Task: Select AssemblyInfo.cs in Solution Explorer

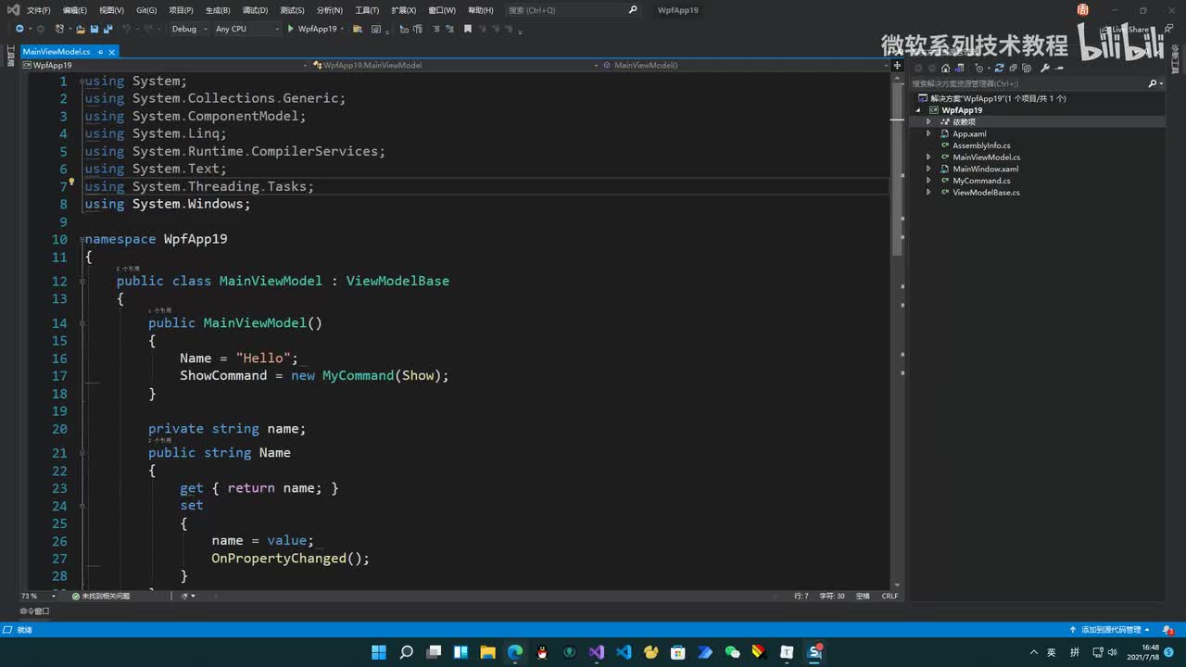Action: (981, 145)
